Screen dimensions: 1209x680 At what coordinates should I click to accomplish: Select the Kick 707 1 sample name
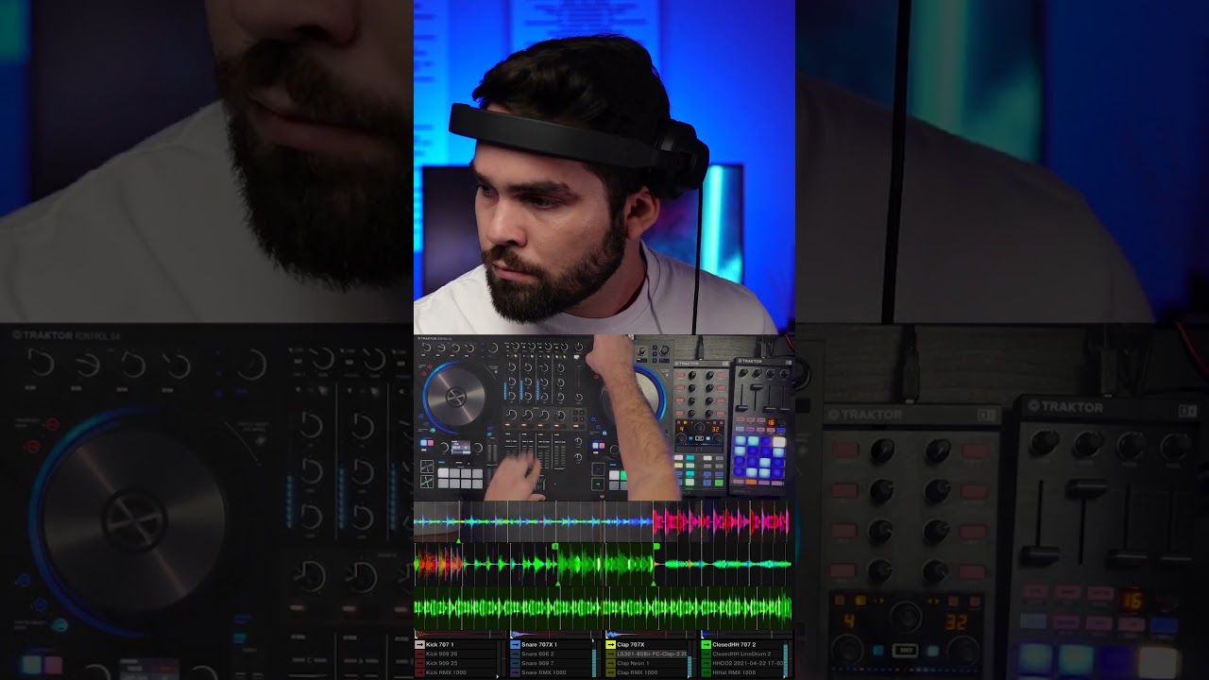(440, 645)
